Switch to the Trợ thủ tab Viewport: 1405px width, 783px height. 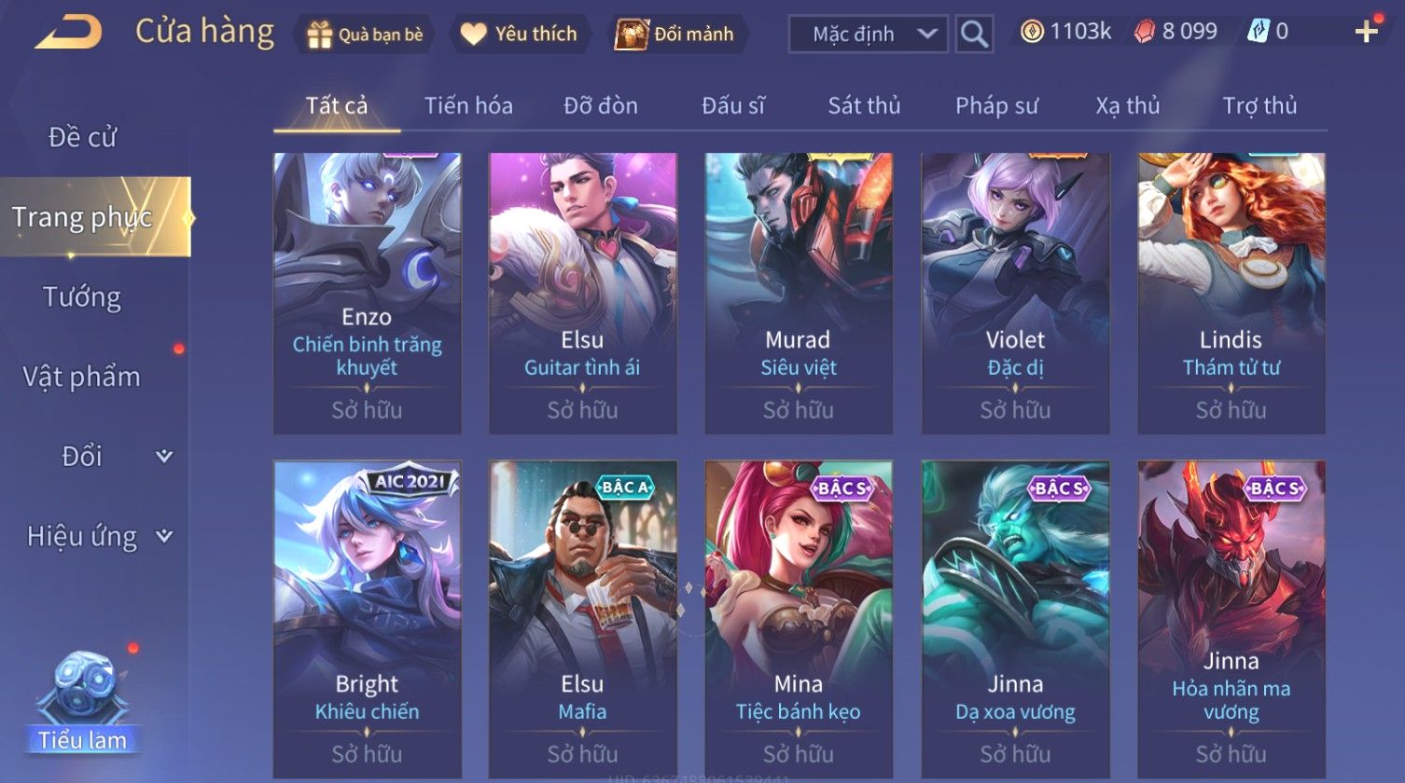[x=1259, y=105]
